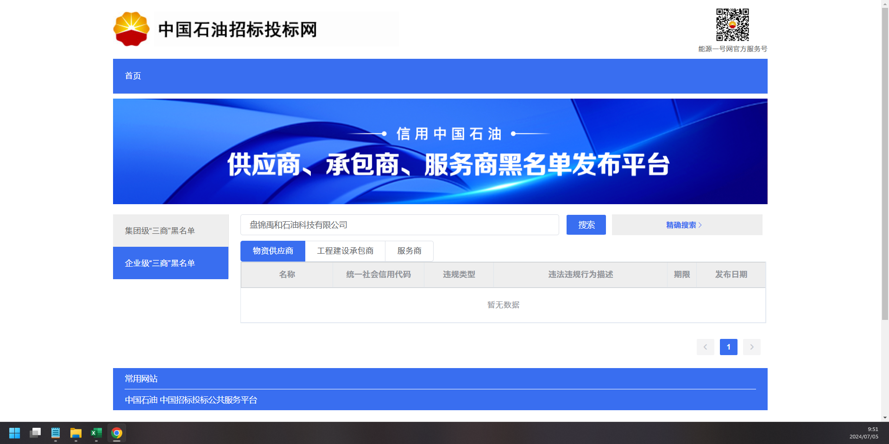Open Excel from the taskbar
This screenshot has height=444, width=889.
coord(96,433)
